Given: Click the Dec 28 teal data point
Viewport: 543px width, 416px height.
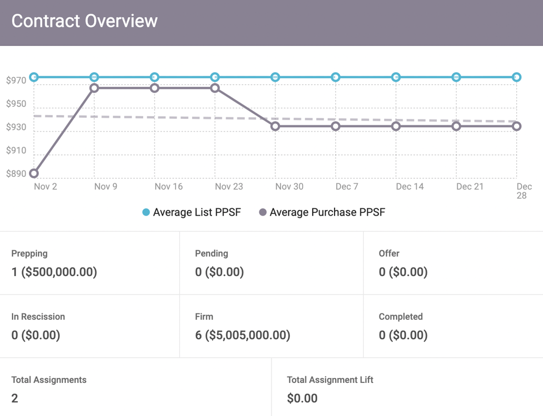Looking at the screenshot, I should click(516, 76).
